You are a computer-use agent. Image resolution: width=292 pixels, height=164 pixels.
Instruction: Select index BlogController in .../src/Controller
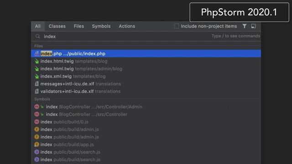(x=146, y=114)
